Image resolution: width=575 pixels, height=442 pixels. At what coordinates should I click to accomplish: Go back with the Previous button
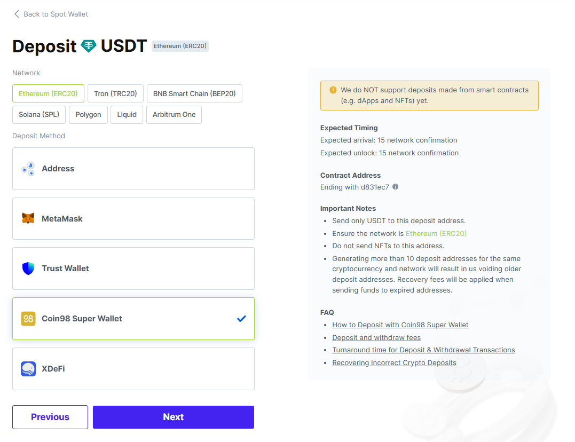(50, 417)
